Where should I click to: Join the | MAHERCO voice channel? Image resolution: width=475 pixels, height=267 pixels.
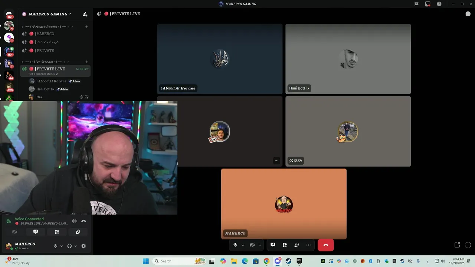tap(55, 34)
